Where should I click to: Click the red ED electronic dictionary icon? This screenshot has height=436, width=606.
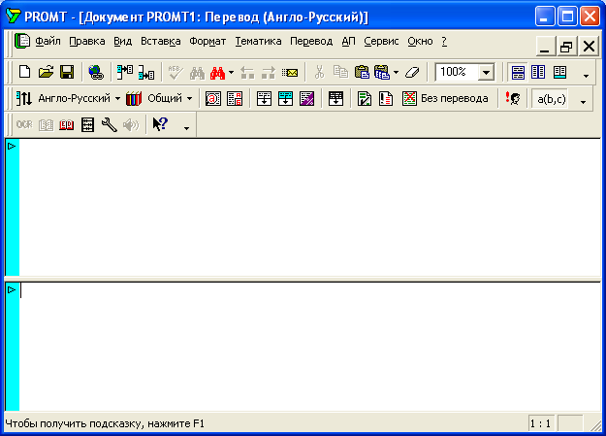pos(67,124)
